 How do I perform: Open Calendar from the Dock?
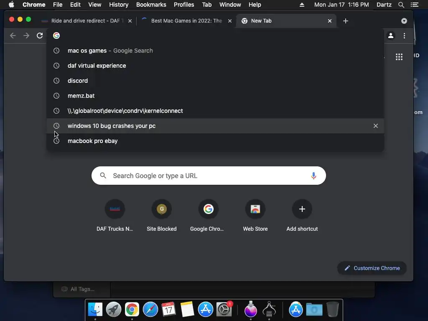(x=169, y=309)
